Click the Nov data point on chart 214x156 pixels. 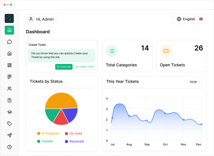click(x=184, y=120)
